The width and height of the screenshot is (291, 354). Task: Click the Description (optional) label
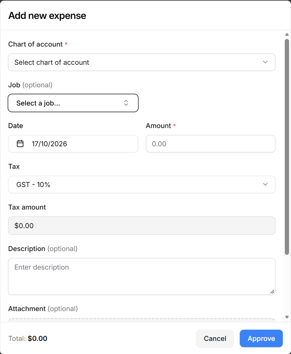[43, 249]
